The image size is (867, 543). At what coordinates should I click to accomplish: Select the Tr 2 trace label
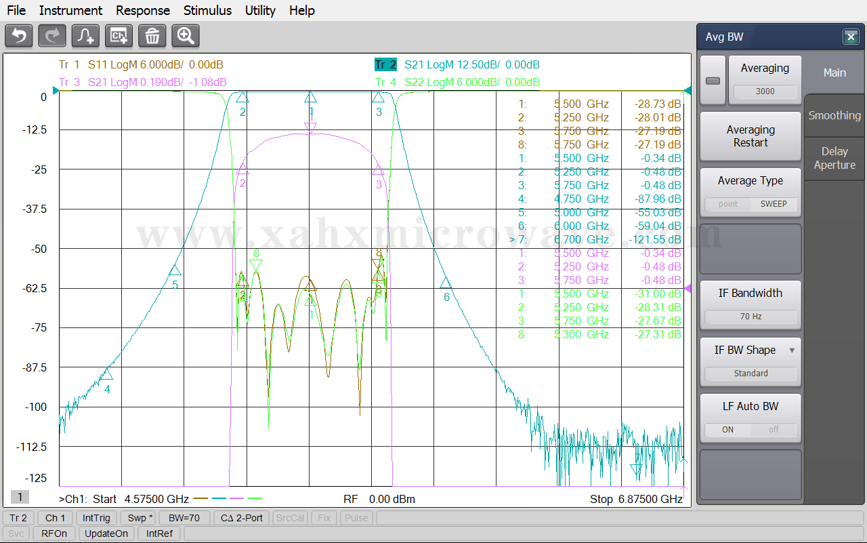point(385,65)
